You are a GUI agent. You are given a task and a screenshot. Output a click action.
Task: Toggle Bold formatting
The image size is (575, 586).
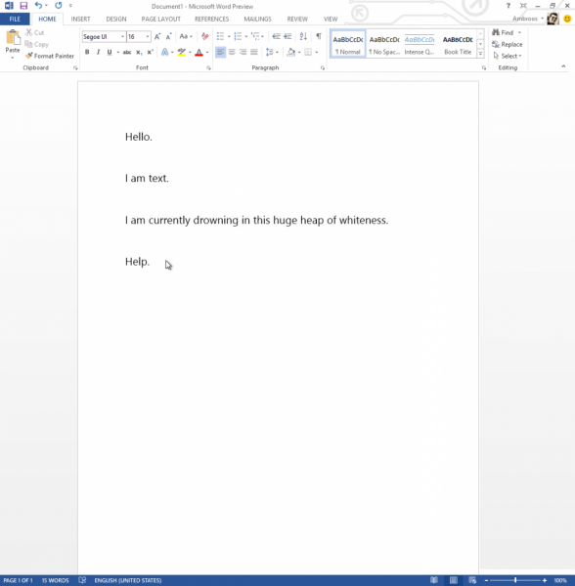(87, 53)
